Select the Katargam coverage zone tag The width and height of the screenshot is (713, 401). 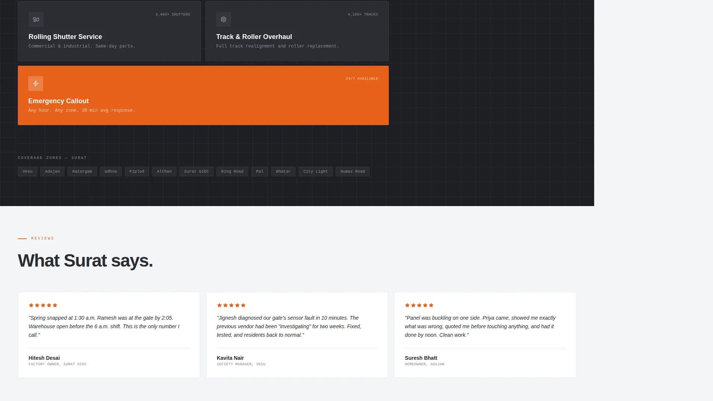(82, 172)
